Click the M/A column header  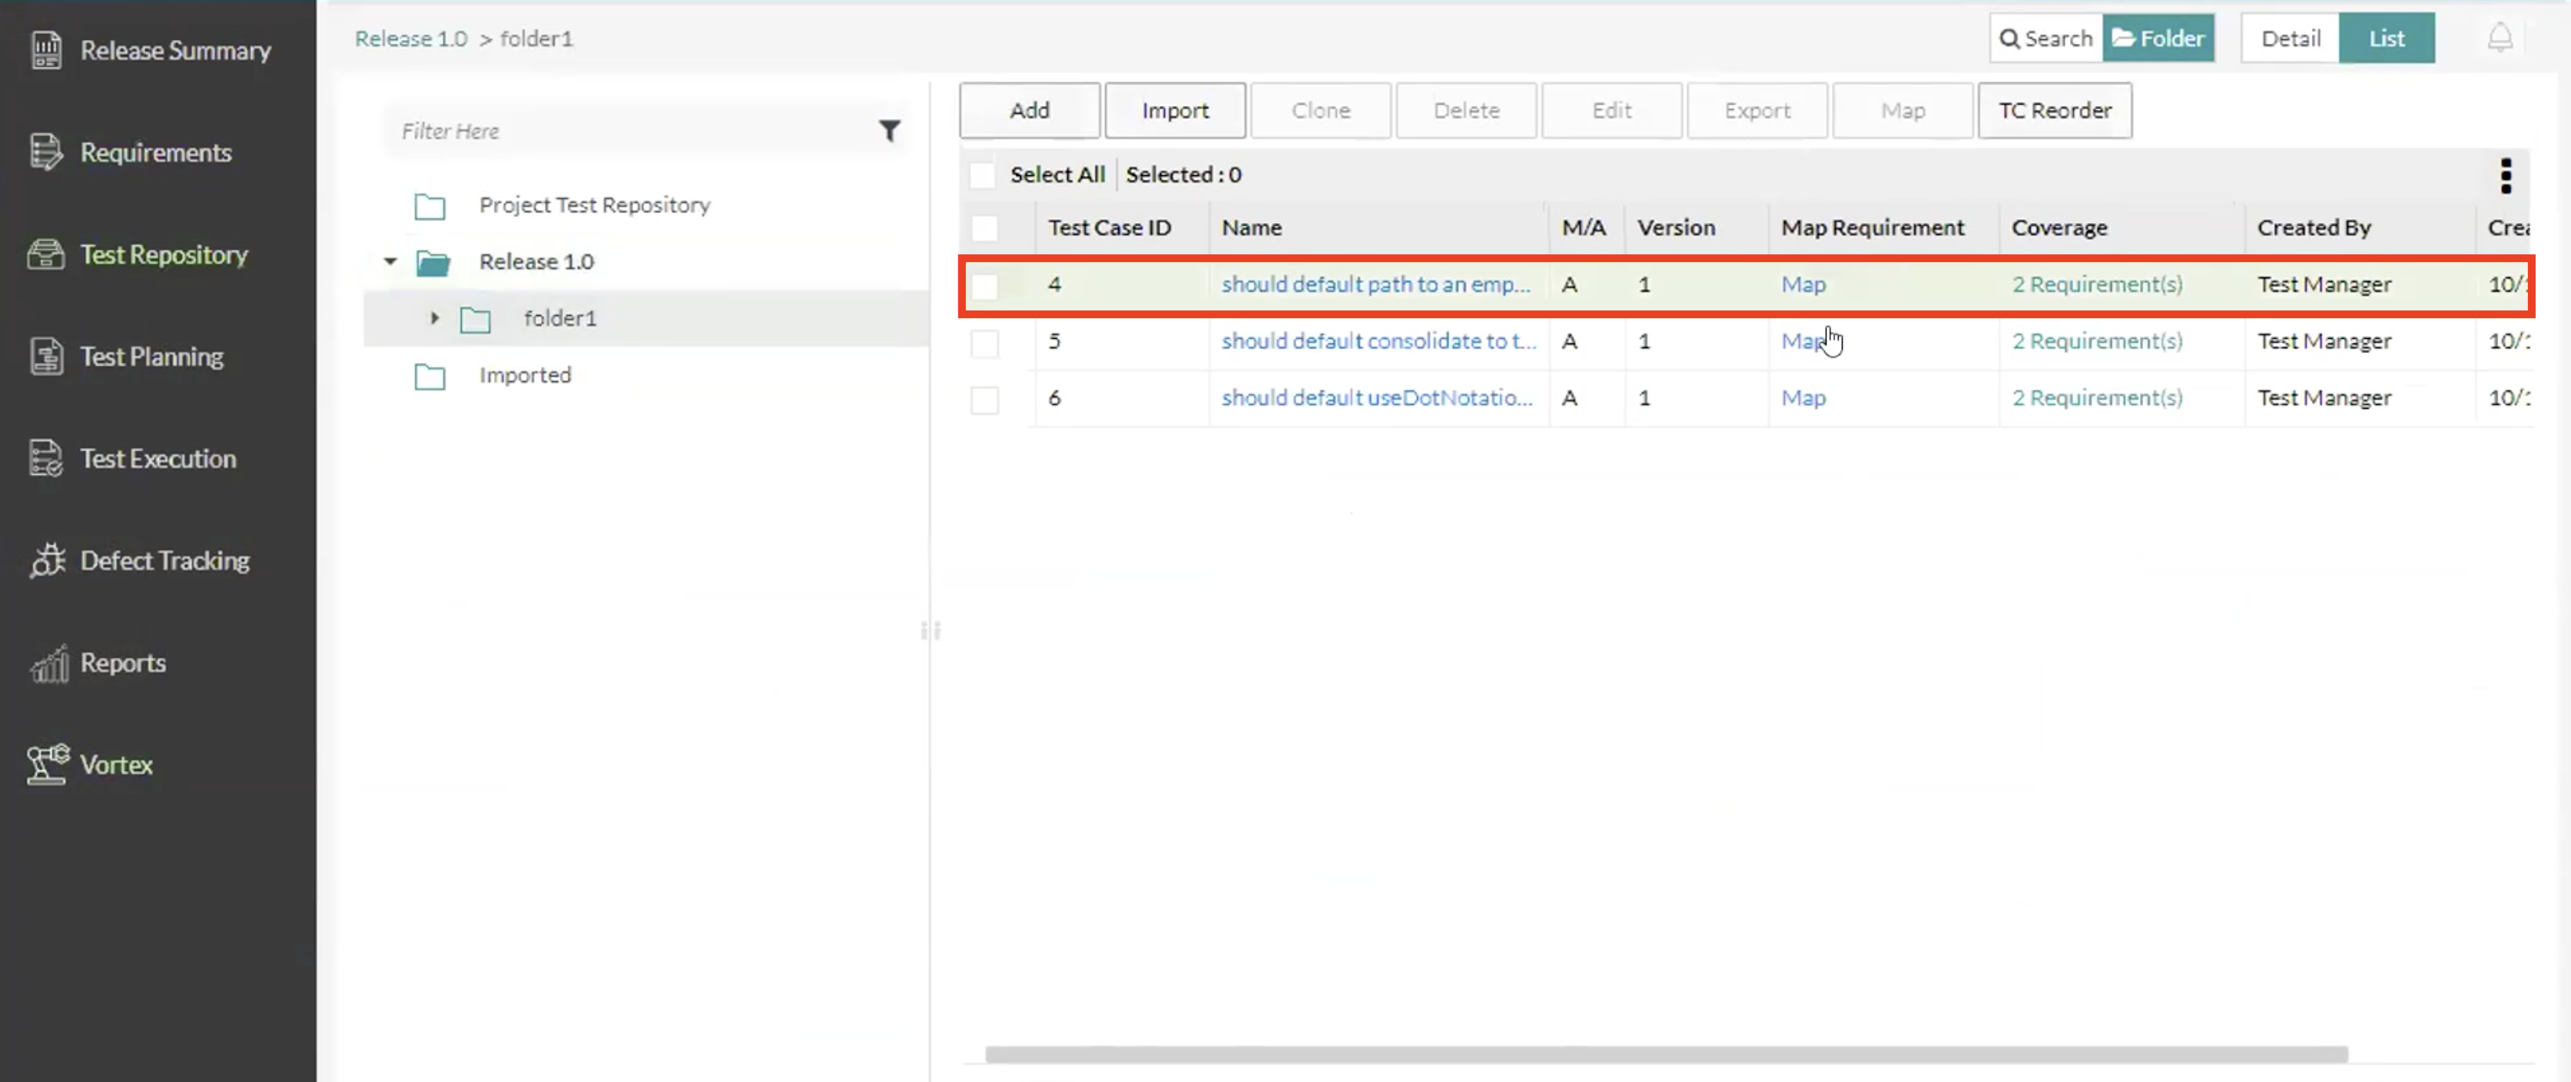click(x=1584, y=227)
